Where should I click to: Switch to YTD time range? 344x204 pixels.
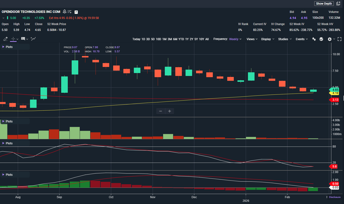point(181,39)
